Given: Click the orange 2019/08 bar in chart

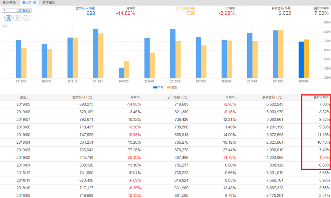Looking at the screenshot, I should [281, 54].
